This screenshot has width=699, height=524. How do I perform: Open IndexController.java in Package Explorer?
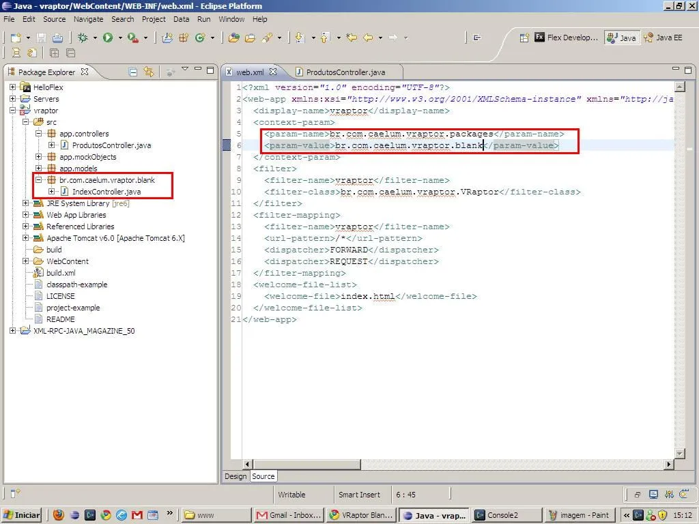pos(106,192)
